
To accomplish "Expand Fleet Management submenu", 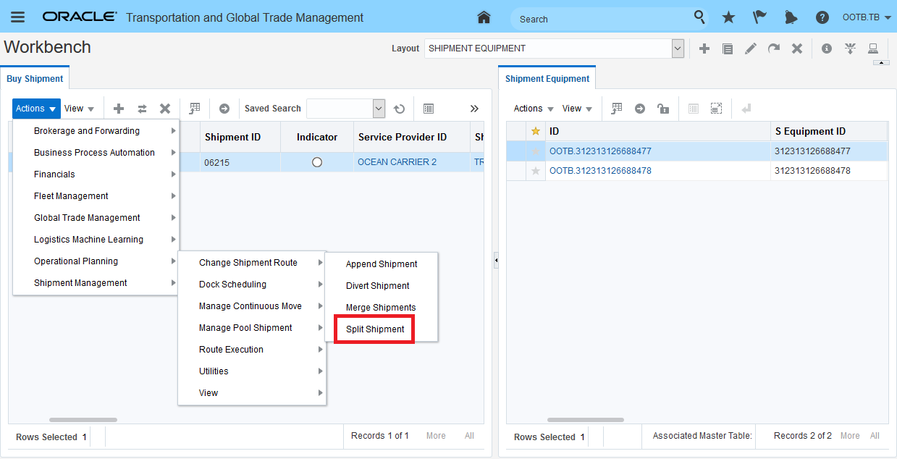I will click(96, 196).
